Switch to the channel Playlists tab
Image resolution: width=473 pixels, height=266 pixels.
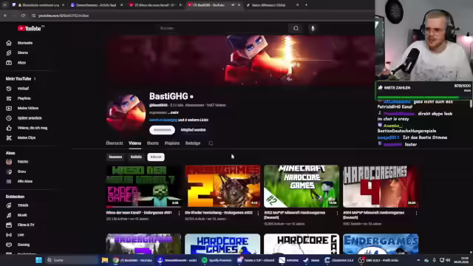(172, 143)
